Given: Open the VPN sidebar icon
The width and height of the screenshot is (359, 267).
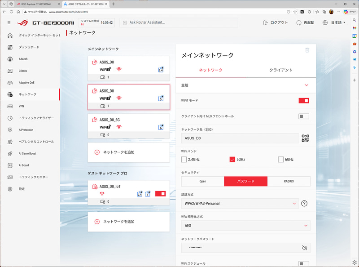Looking at the screenshot, I should tap(10, 106).
